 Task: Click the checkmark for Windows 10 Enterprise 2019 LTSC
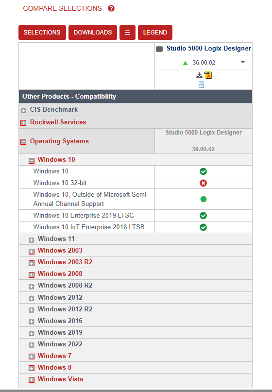point(203,216)
